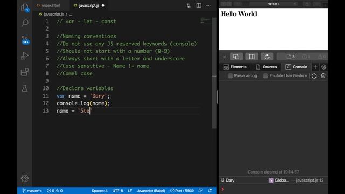The height and width of the screenshot is (194, 345).
Task: Click the editor vertical scrollbar
Action: [x=214, y=73]
